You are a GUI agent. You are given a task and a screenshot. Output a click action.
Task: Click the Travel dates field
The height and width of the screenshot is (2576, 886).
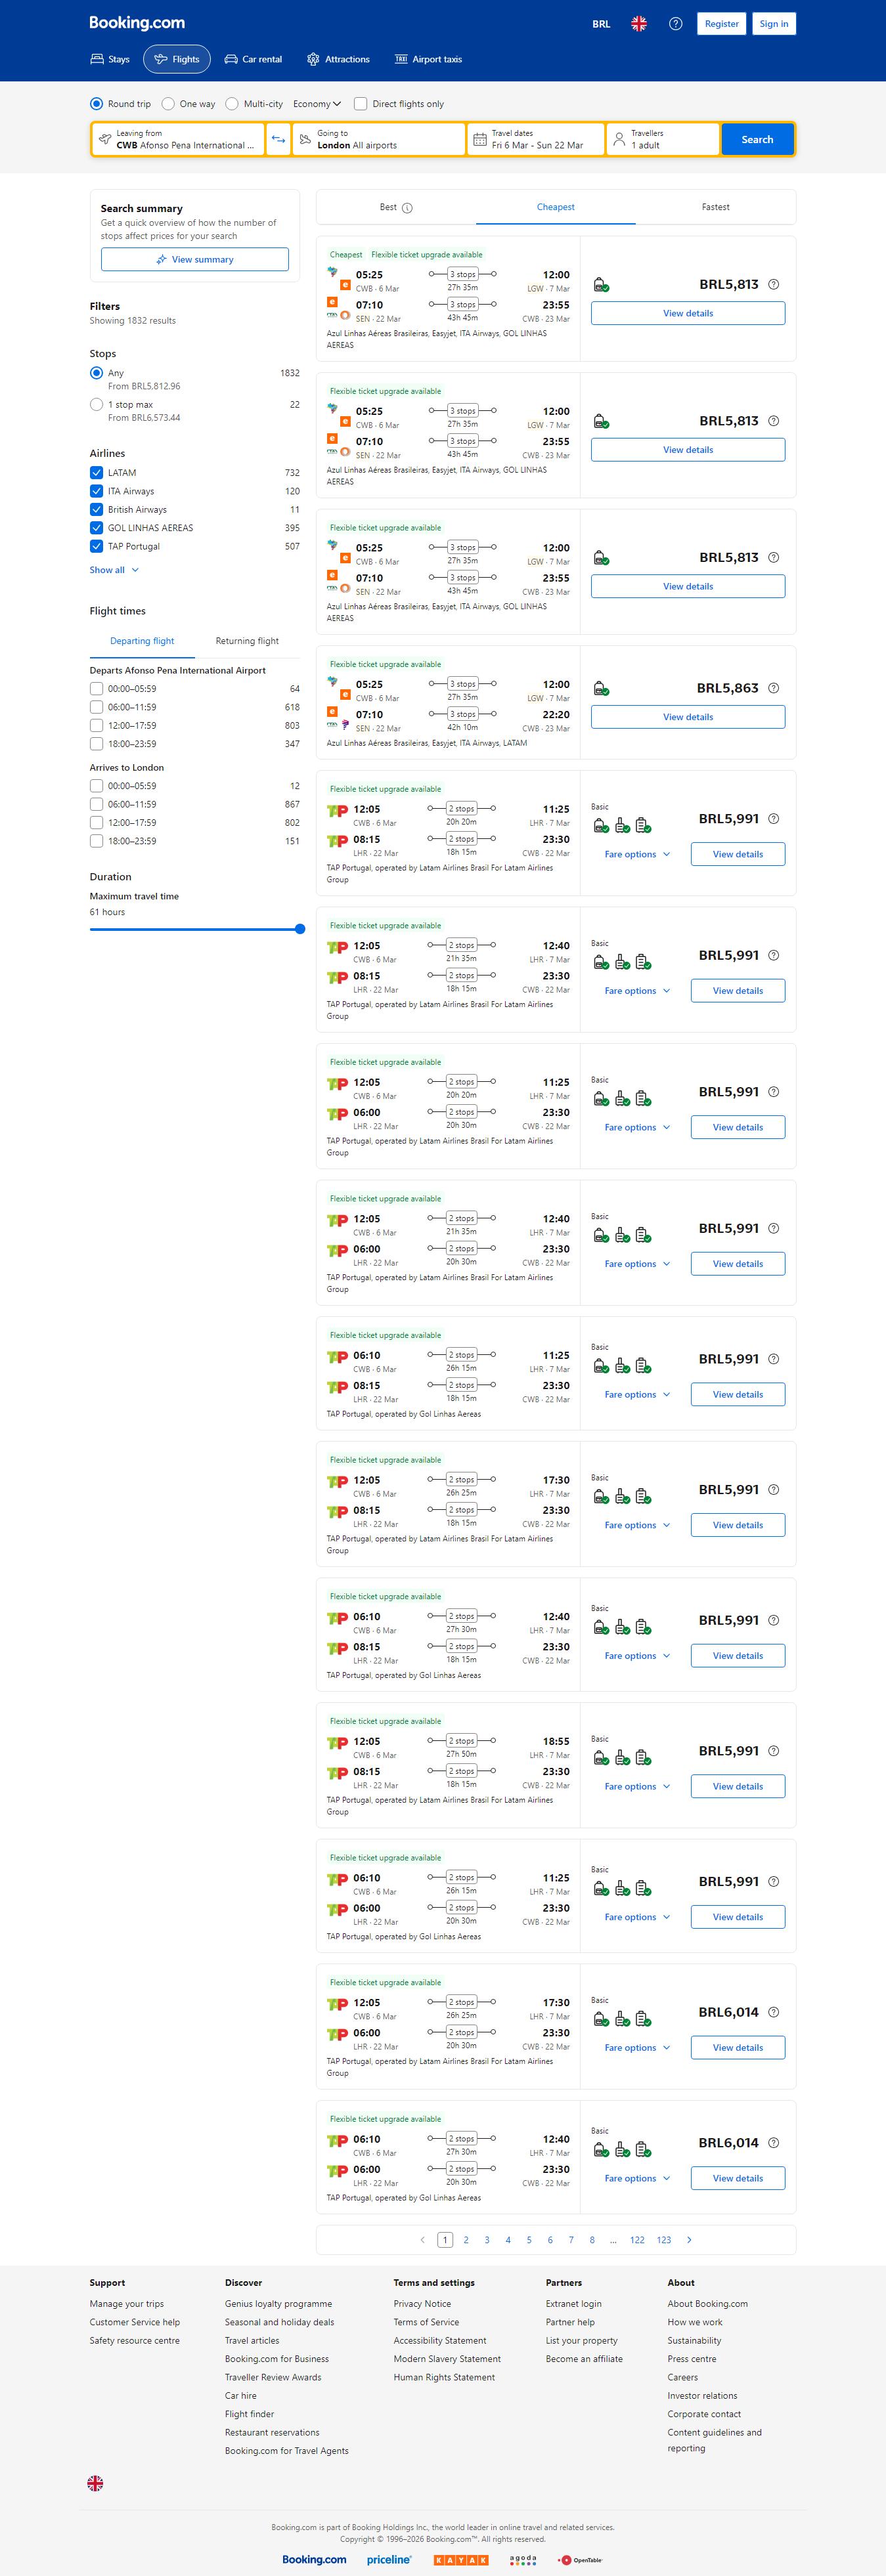point(536,140)
